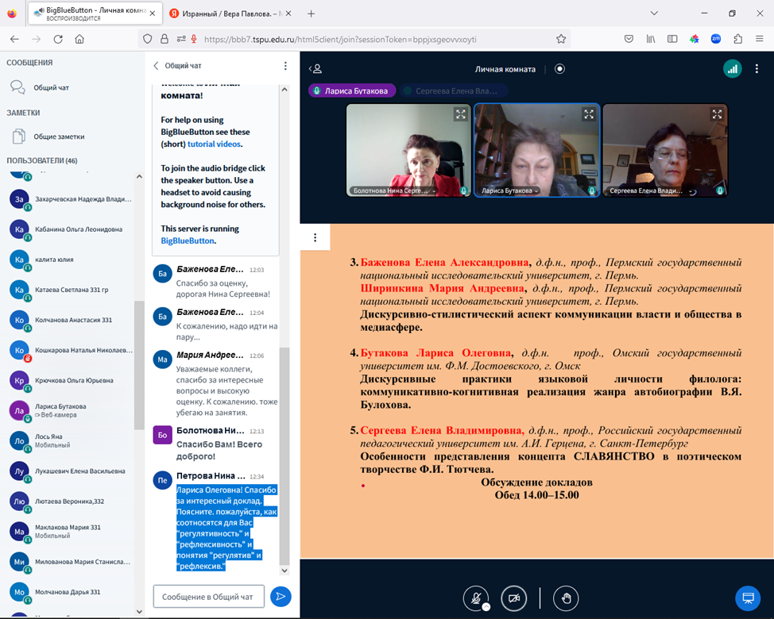Send chat message arrow button

coord(281,597)
